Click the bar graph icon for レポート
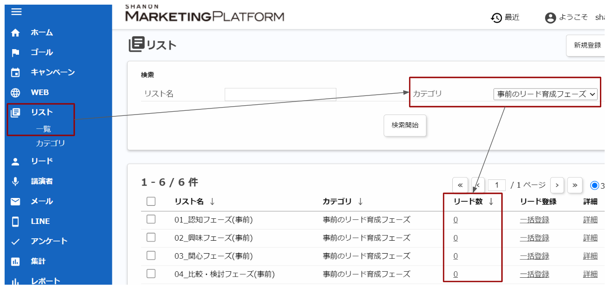Image resolution: width=611 pixels, height=287 pixels. pyautogui.click(x=15, y=281)
